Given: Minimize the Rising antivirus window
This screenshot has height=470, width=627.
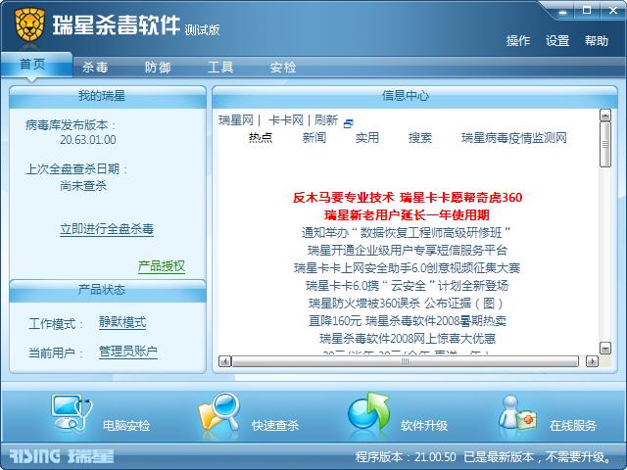Looking at the screenshot, I should coord(563,11).
